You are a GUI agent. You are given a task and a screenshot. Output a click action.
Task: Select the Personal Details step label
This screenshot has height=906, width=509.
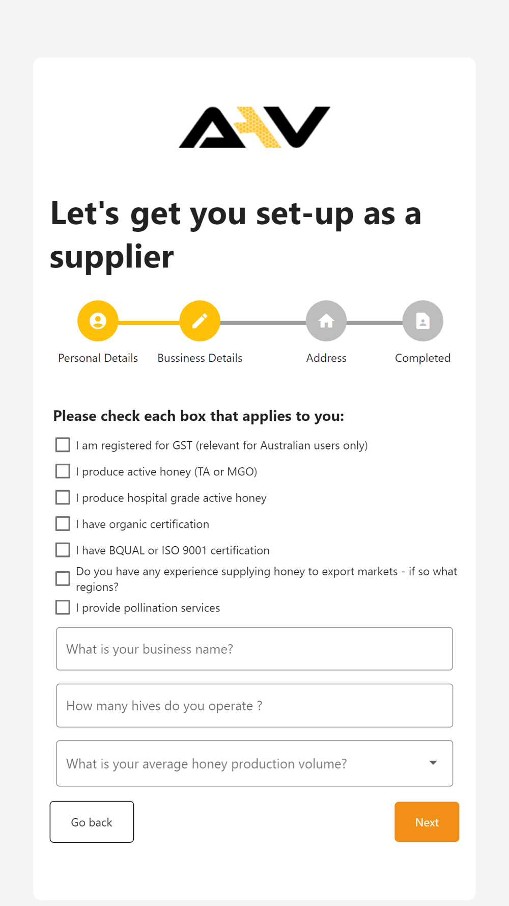(x=98, y=358)
